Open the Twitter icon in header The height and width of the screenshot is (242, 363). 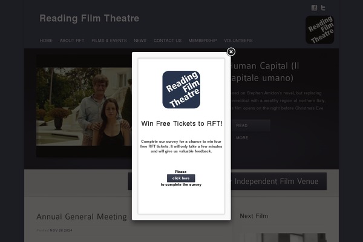click(x=323, y=8)
